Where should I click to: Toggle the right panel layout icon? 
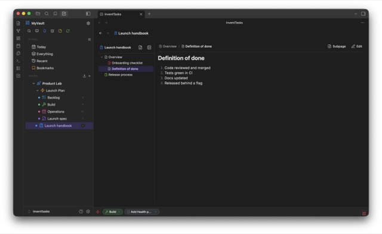(x=363, y=14)
